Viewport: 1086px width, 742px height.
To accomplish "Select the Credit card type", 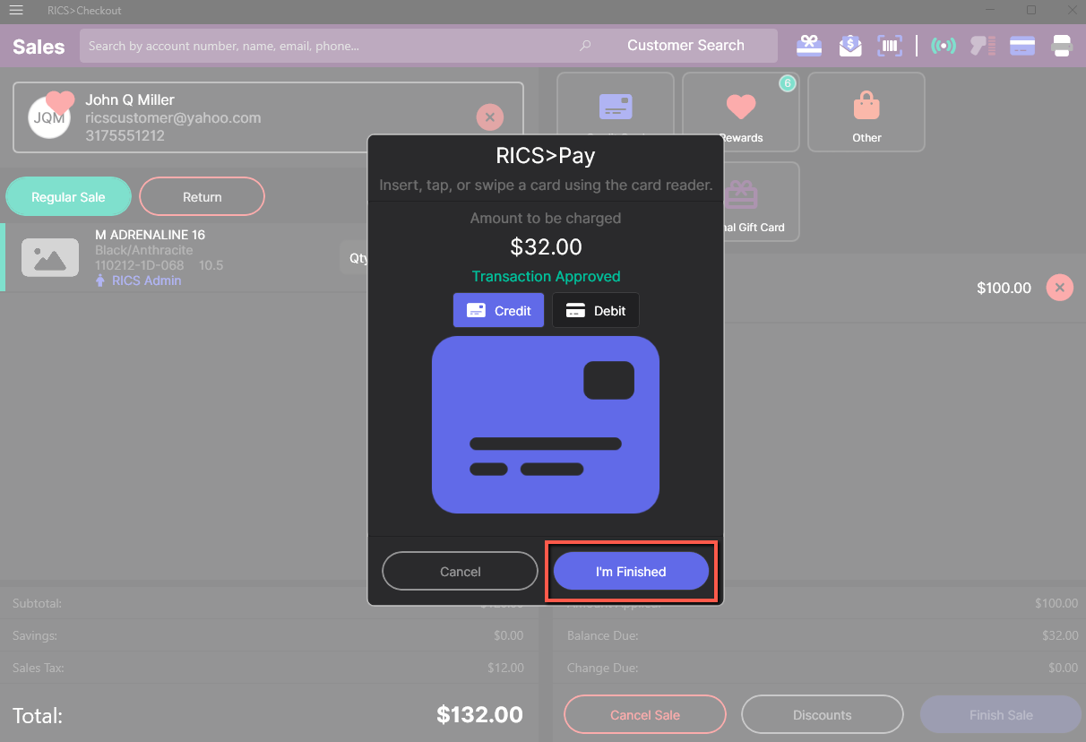I will [x=498, y=310].
